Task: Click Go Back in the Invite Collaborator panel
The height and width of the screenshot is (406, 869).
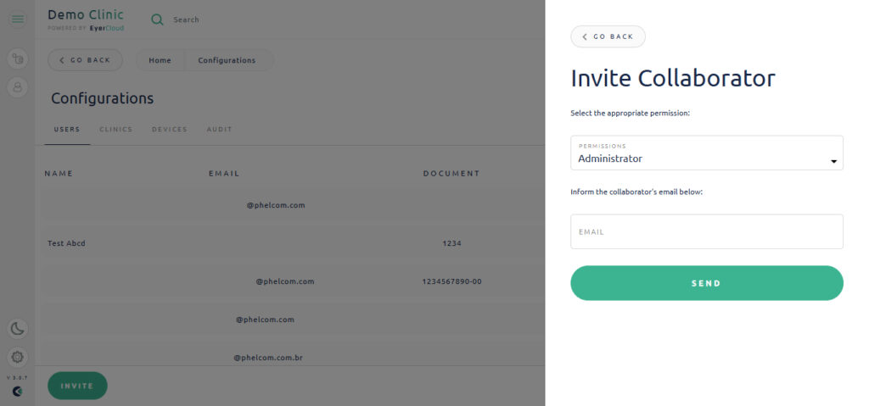Action: click(x=608, y=36)
